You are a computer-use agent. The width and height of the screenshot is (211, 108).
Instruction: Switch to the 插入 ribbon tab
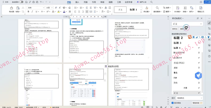tap(77, 2)
